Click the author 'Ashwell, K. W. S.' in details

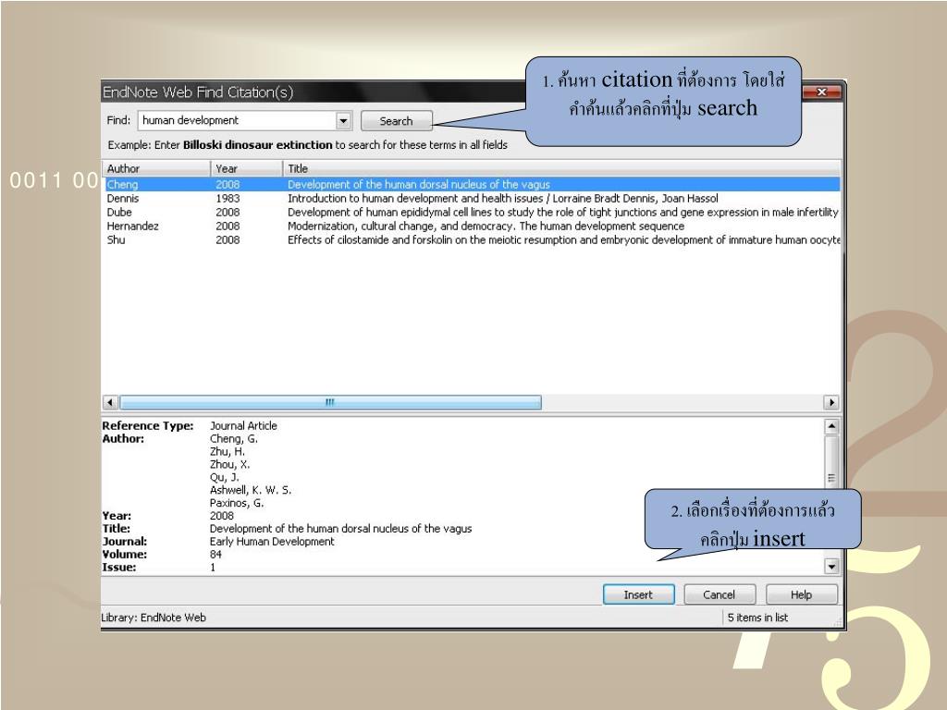[x=251, y=490]
